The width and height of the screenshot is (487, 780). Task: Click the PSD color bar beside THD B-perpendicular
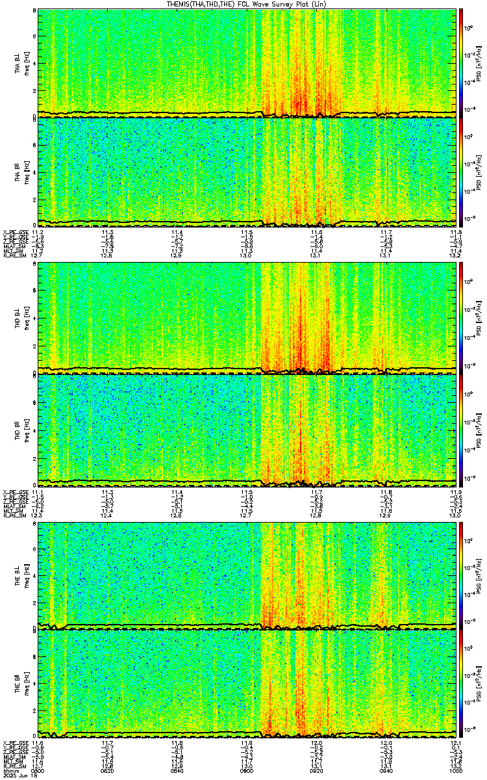click(x=461, y=318)
